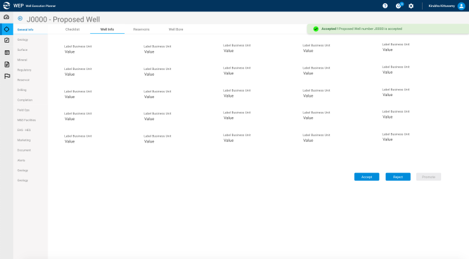Click the Accepted notification message text
The width and height of the screenshot is (469, 259).
pos(362,29)
